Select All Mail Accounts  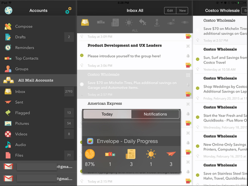38,80
